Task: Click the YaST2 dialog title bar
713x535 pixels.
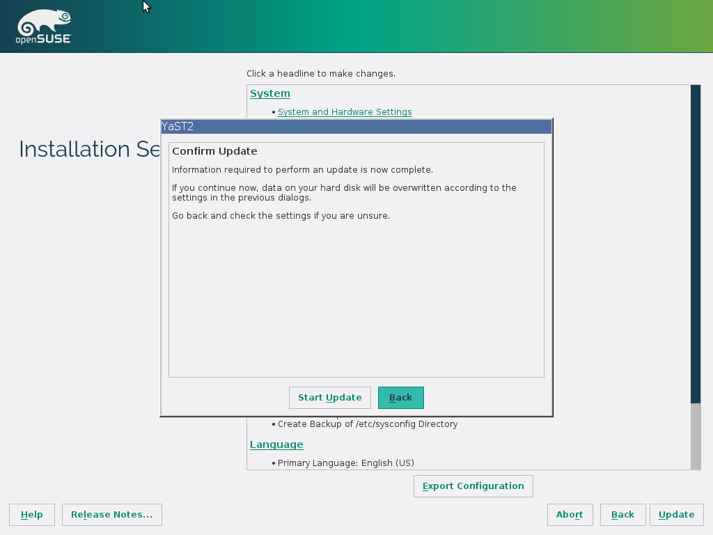Action: tap(356, 127)
